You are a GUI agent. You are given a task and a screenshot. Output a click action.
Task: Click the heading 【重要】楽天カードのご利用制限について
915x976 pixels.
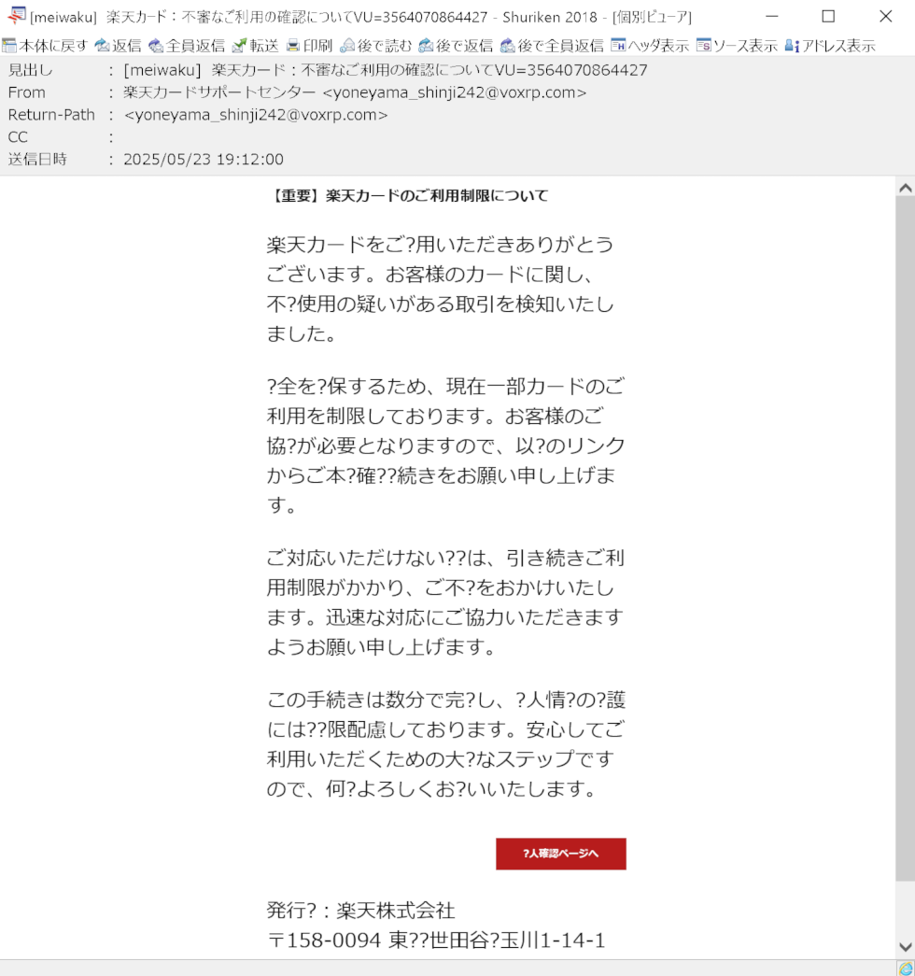click(408, 195)
